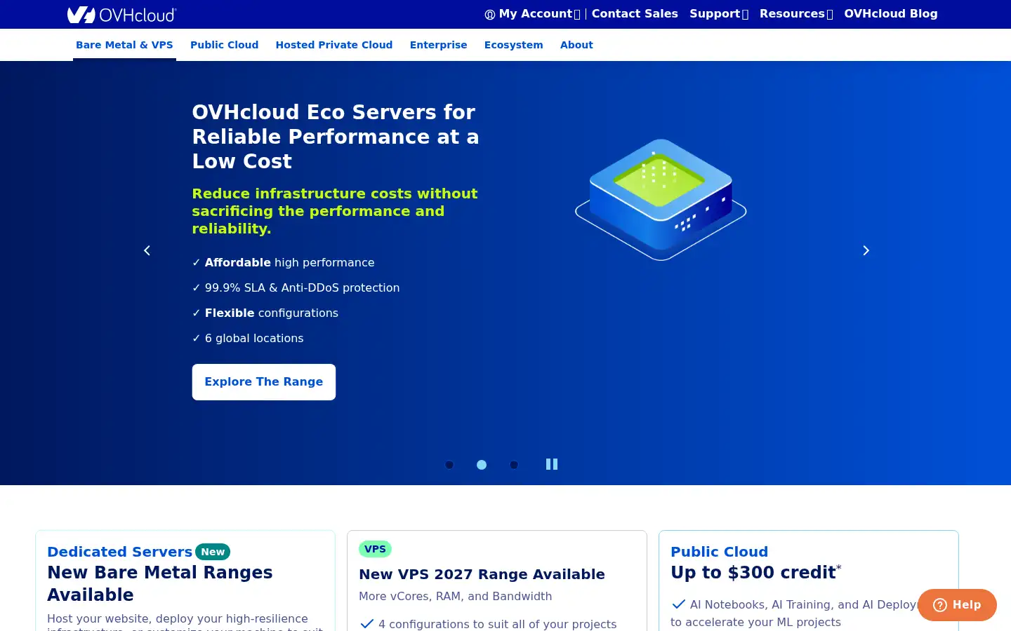Click the 6 global locations line
The width and height of the screenshot is (1011, 631).
[248, 338]
